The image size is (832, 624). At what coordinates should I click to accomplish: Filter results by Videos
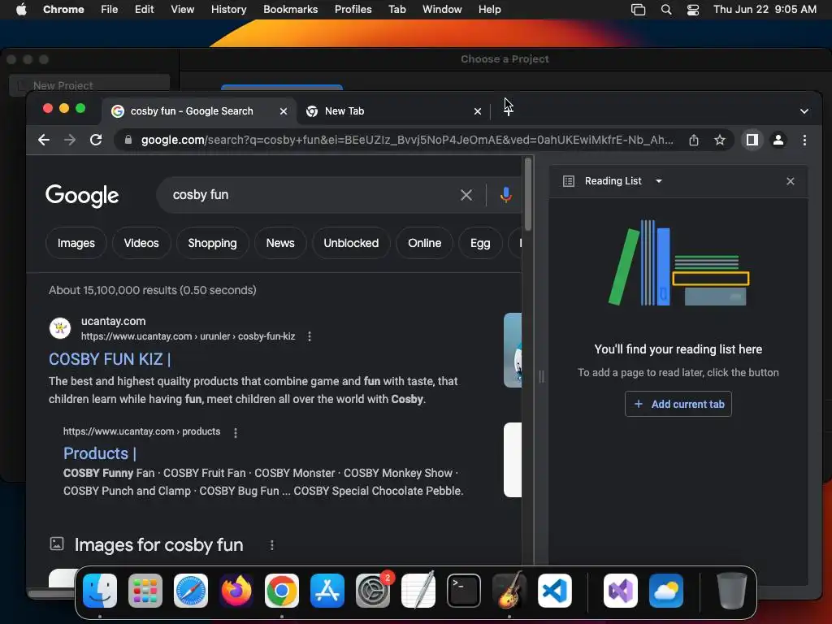(141, 243)
